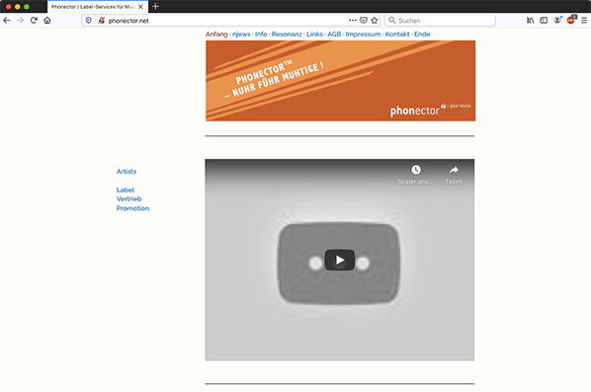This screenshot has width=591, height=392.
Task: Open the 'Info' navigation link
Action: [261, 34]
